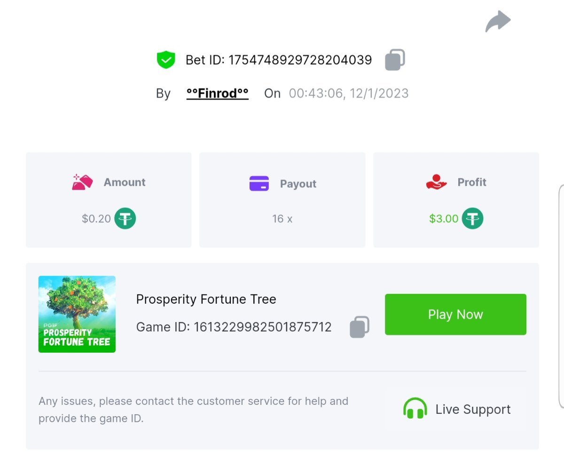Click the green $3.00 profit amount
The width and height of the screenshot is (564, 466).
[443, 219]
